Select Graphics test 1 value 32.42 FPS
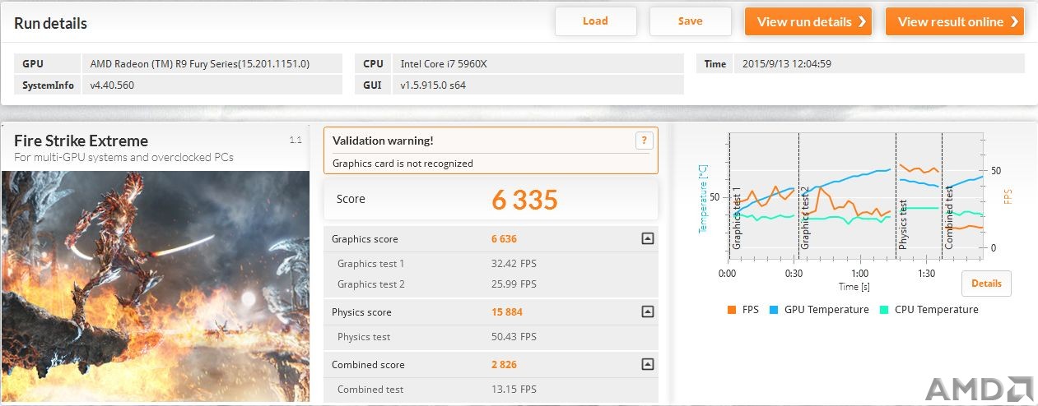Screen dimensions: 1038x406 [514, 264]
